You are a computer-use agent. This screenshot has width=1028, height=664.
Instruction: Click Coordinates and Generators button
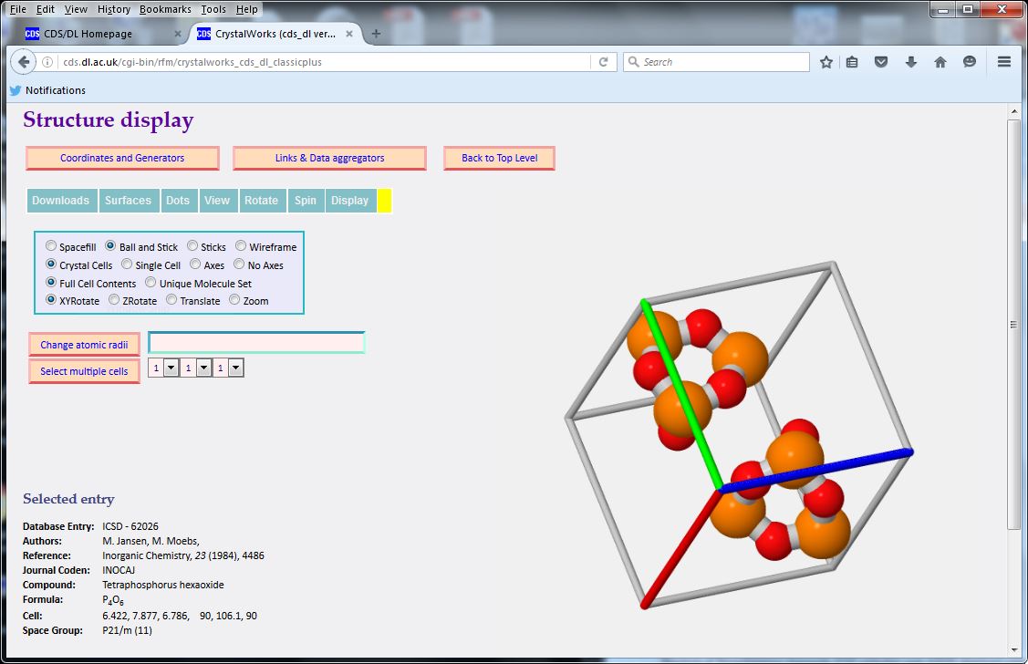(x=122, y=158)
